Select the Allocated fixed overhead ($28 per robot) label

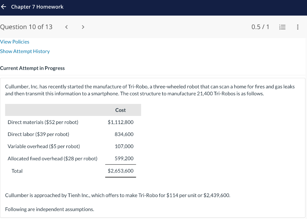(52, 158)
